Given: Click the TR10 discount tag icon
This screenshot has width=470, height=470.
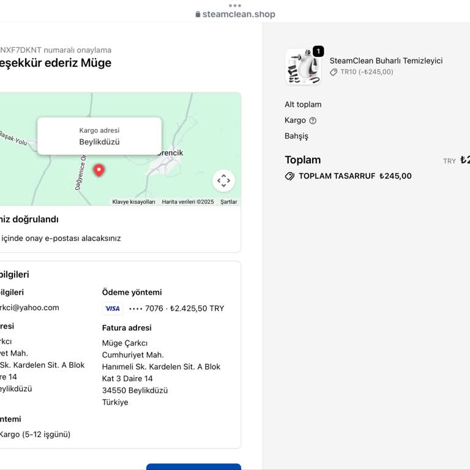Looking at the screenshot, I should click(x=334, y=72).
